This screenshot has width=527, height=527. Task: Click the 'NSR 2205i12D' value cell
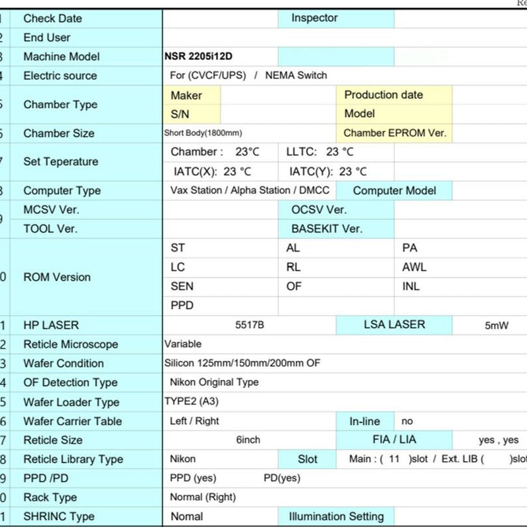tap(221, 57)
